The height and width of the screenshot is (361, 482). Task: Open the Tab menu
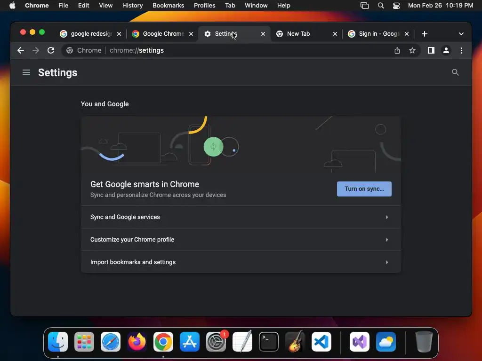click(230, 6)
